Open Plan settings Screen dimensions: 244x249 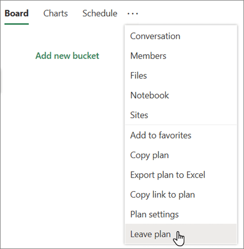click(181, 214)
